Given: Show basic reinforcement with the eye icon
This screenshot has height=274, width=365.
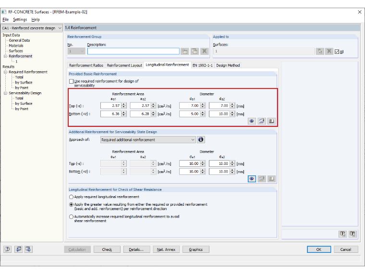Looking at the screenshot, I should pos(252,121).
